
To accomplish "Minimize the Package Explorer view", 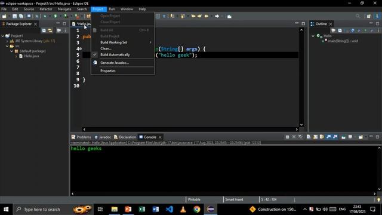I will pos(58,23).
